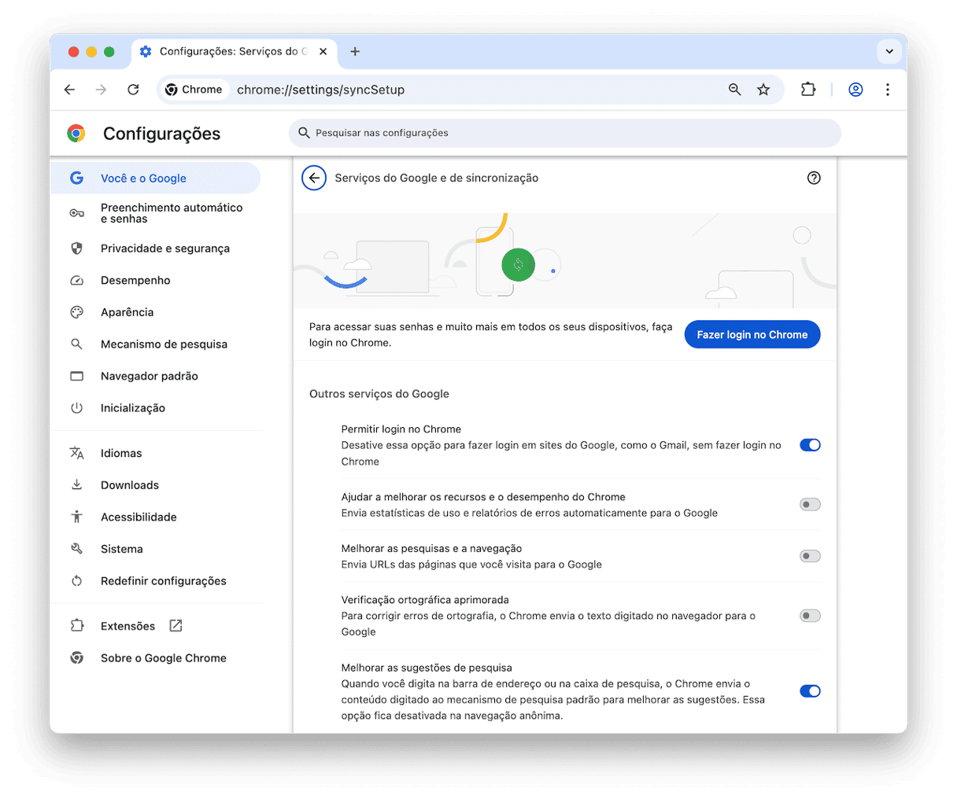Image resolution: width=957 pixels, height=799 pixels.
Task: Click Outros serviços do Google heading
Action: 379,394
